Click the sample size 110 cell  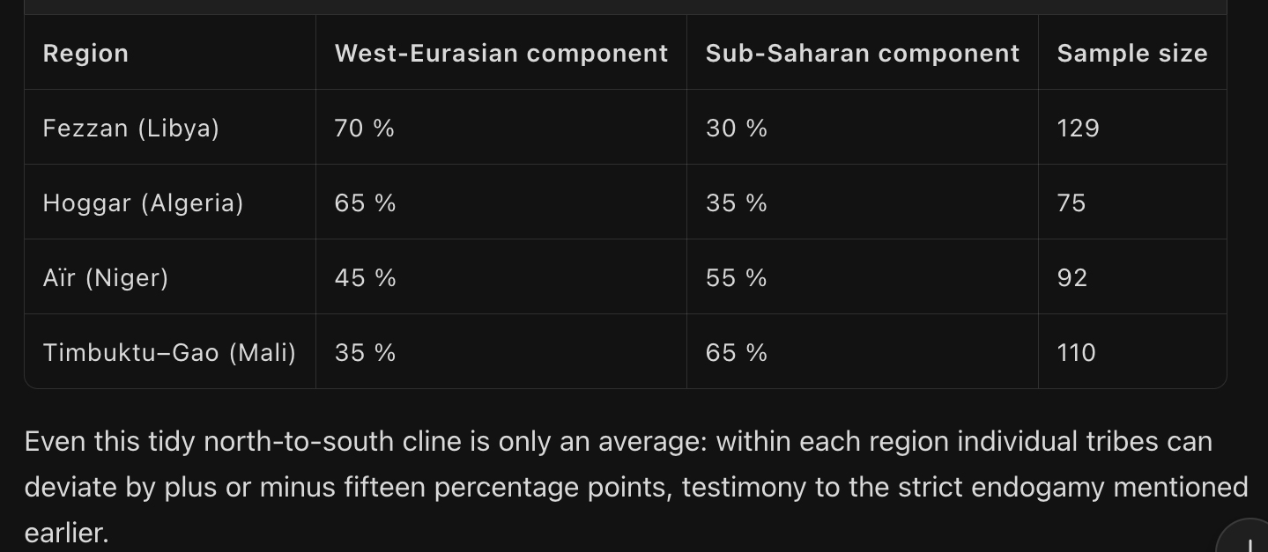[x=1076, y=353]
